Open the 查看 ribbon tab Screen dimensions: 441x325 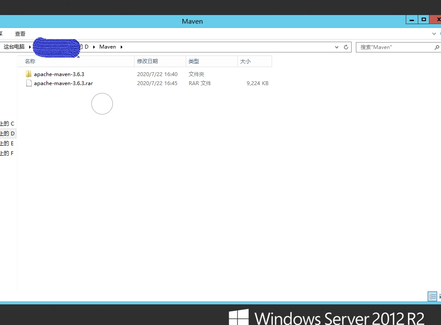click(x=20, y=34)
